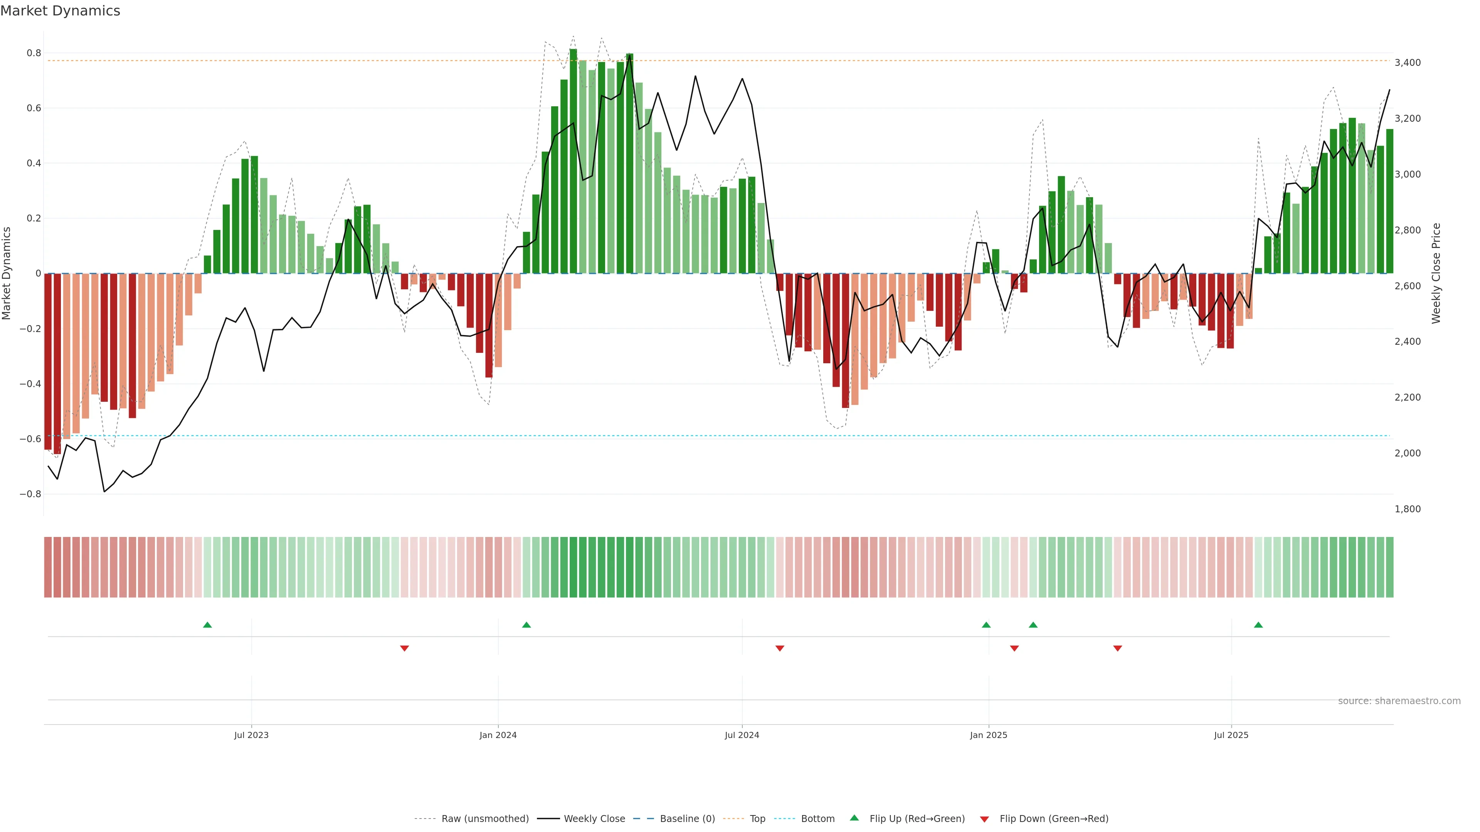Hide the Top threshold legend item
Screen dimensions: 1480x832
(x=757, y=819)
